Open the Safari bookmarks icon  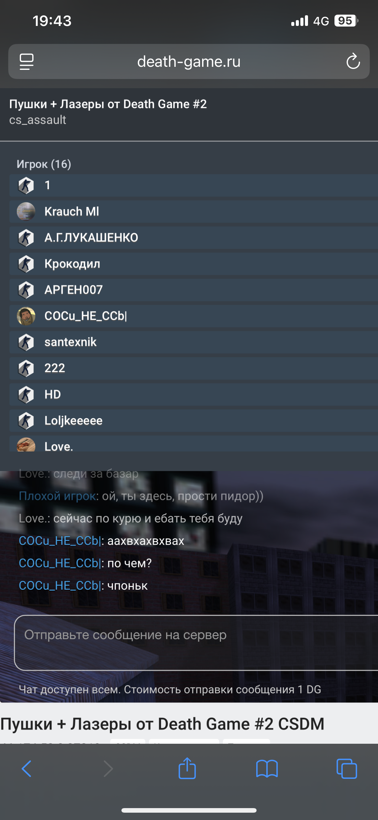(267, 769)
